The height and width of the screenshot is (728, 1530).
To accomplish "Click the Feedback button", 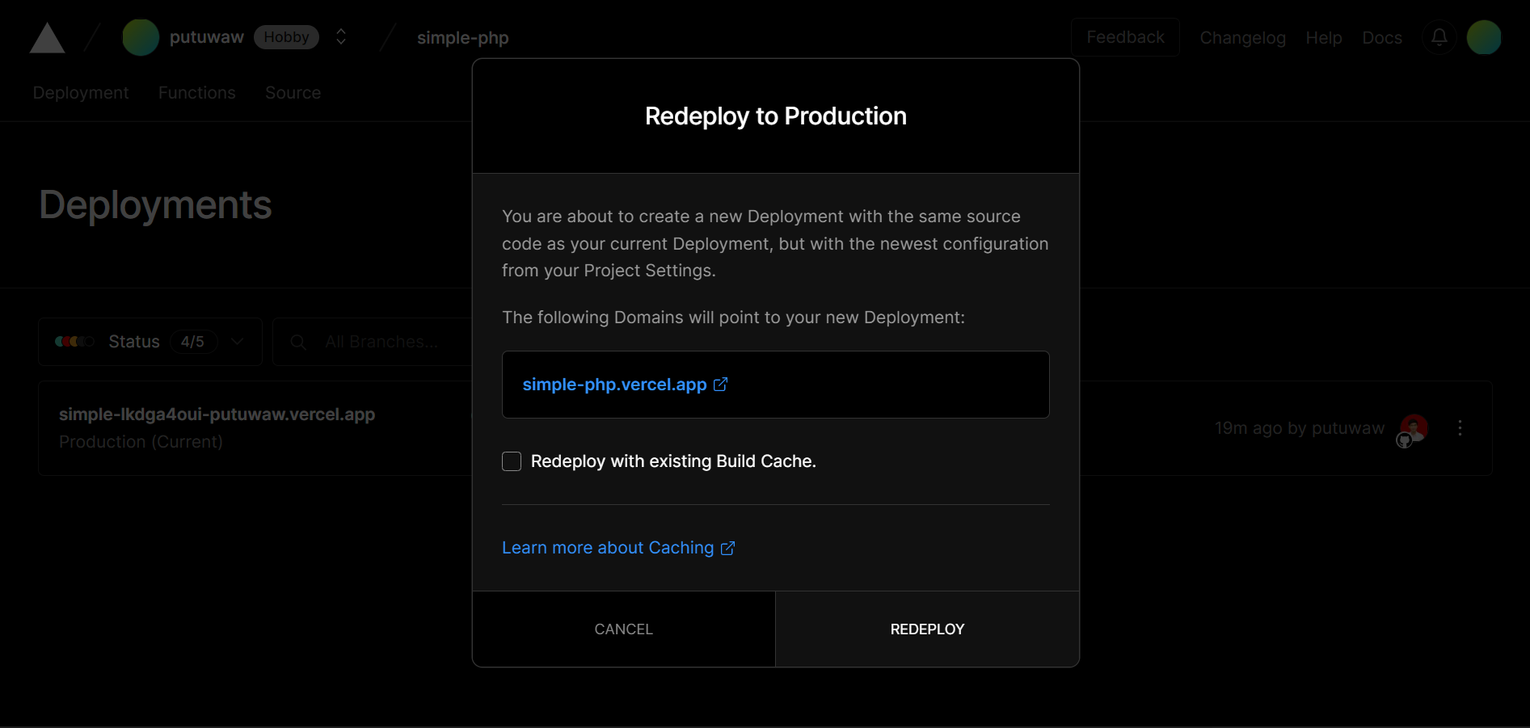I will click(x=1125, y=37).
